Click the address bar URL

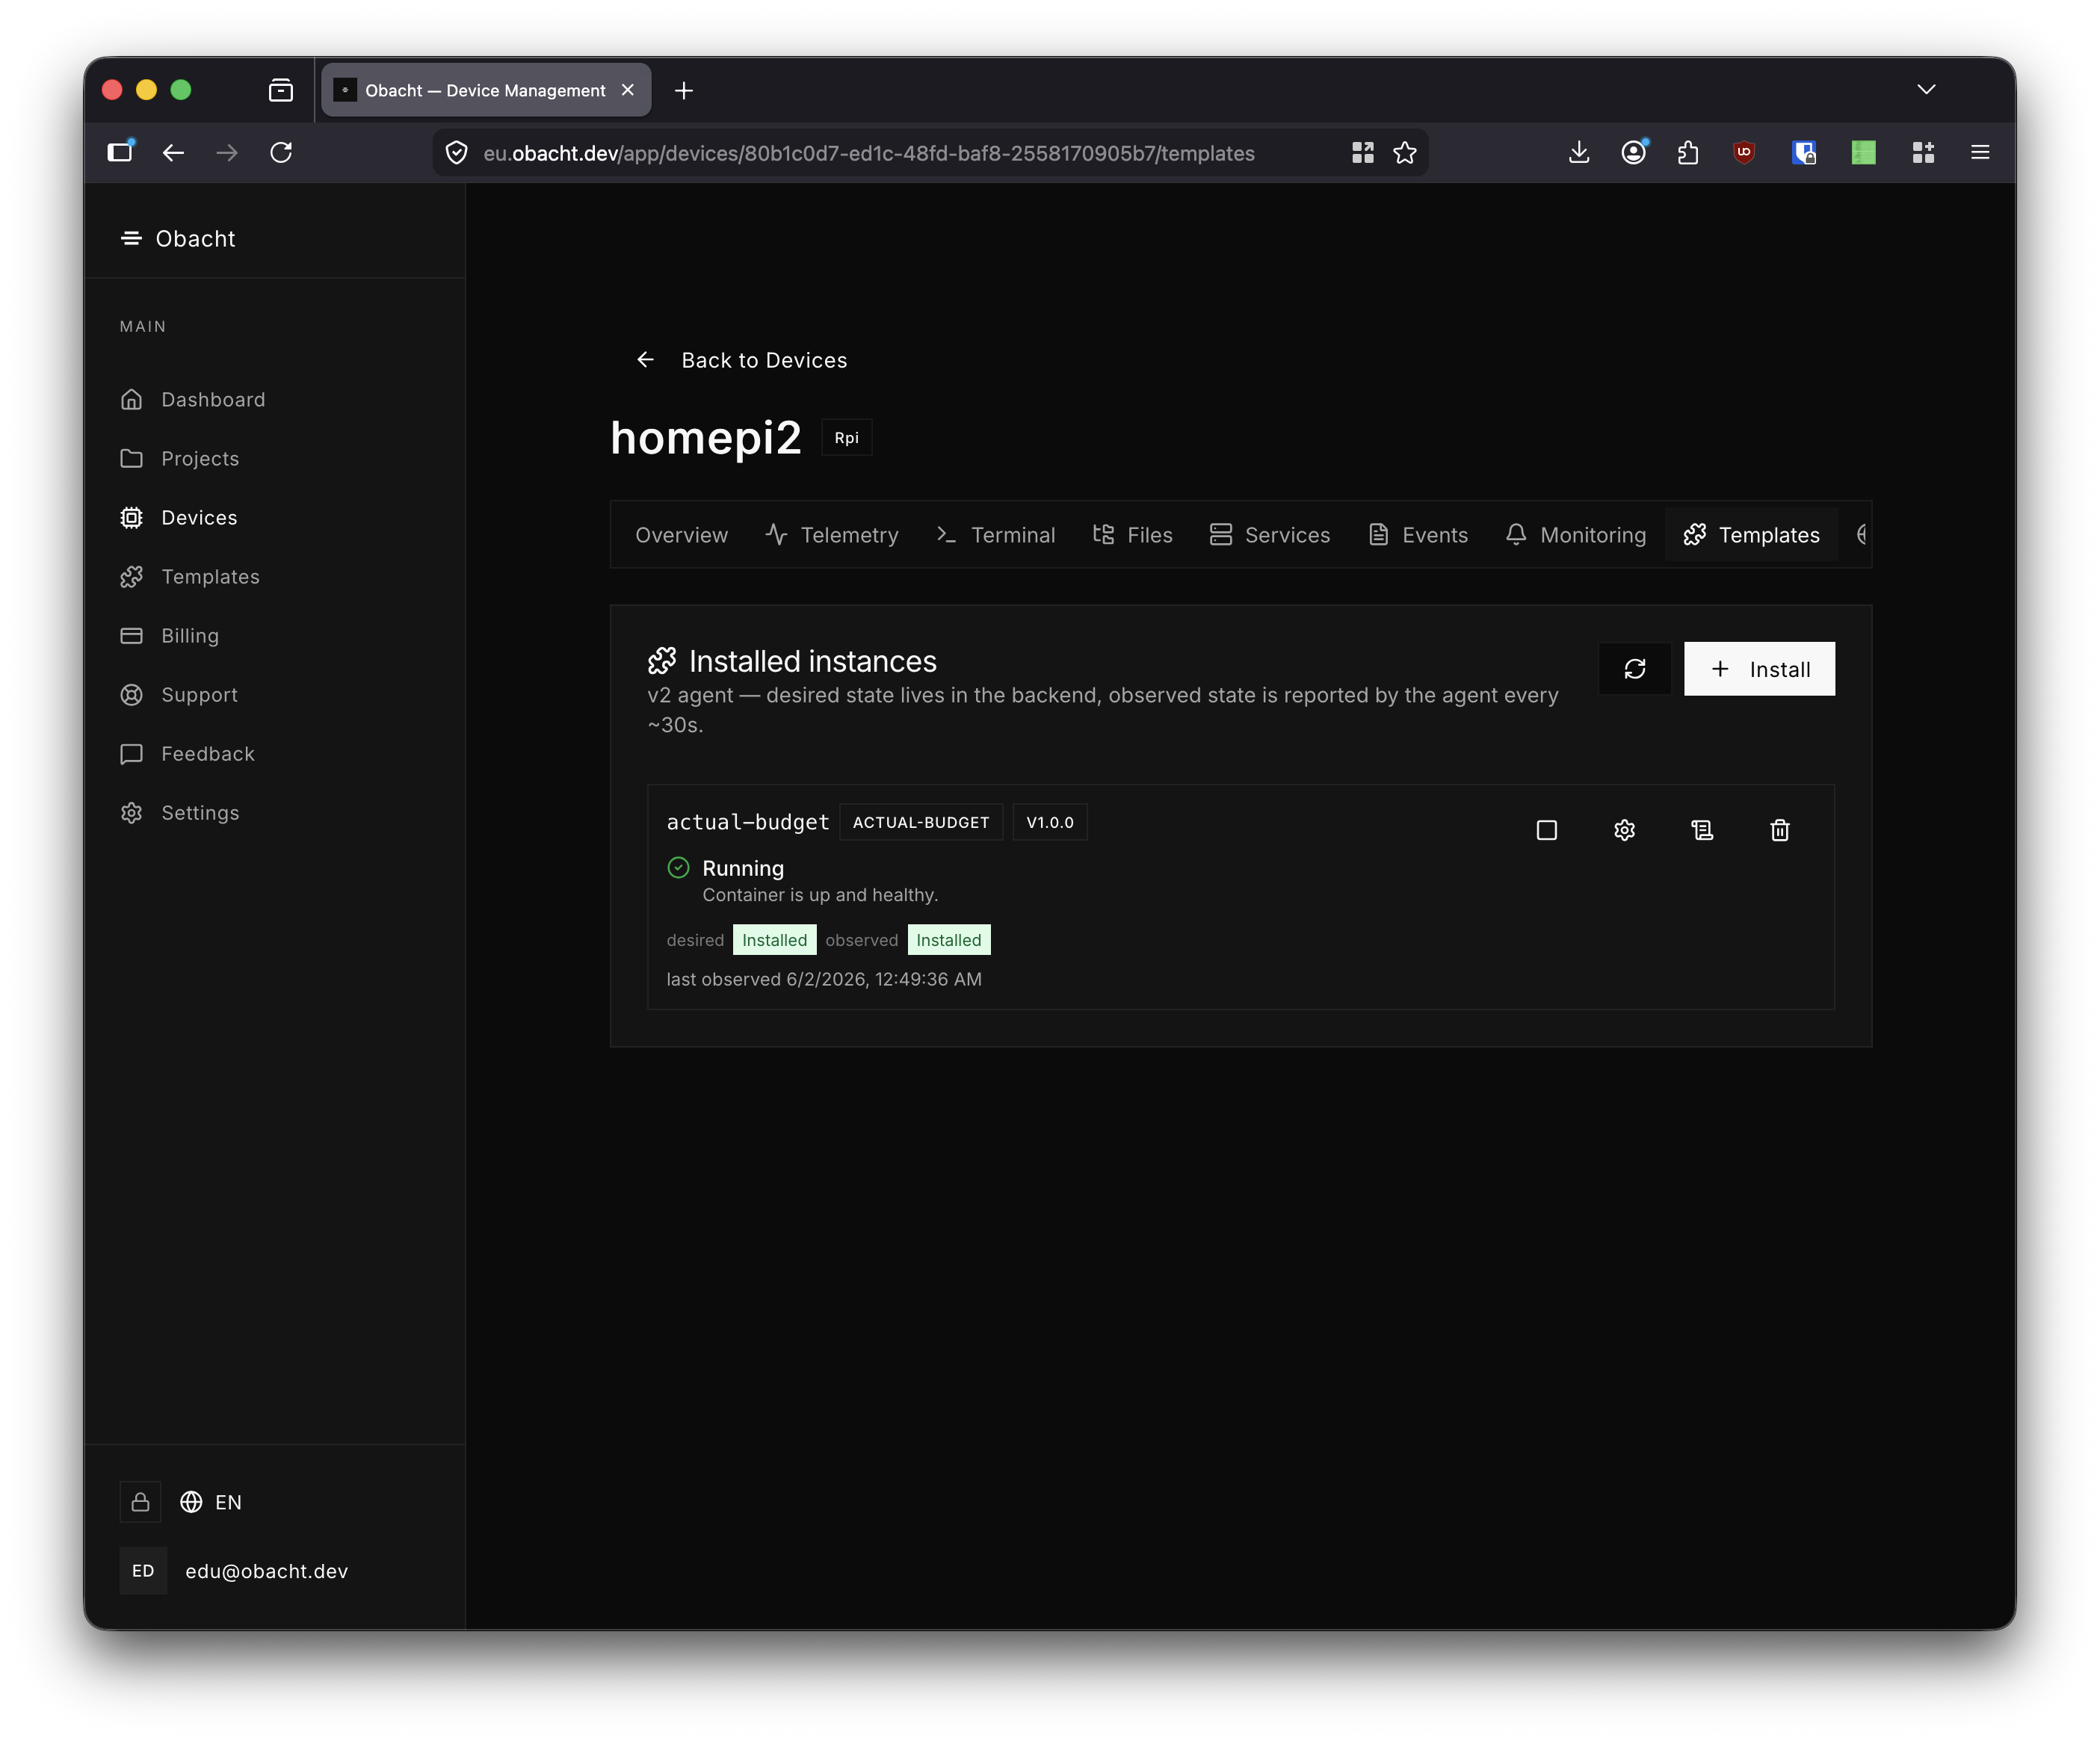[868, 153]
